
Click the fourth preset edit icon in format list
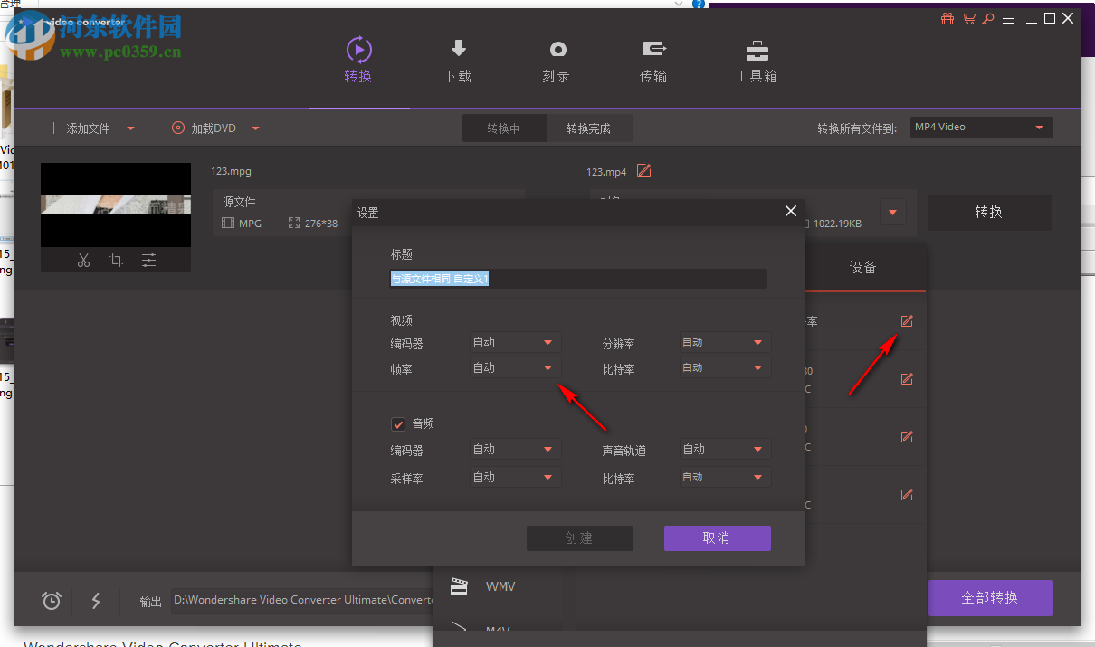pyautogui.click(x=907, y=495)
